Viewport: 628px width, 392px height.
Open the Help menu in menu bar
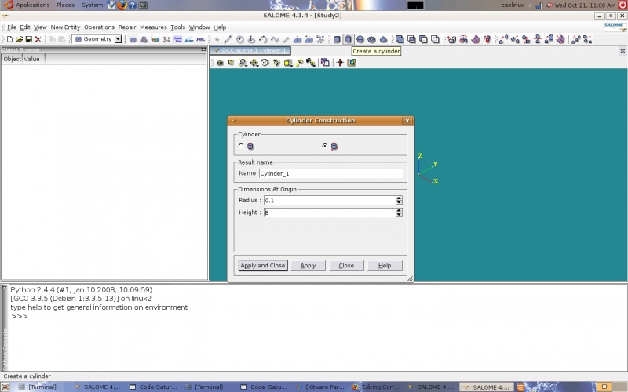pos(220,27)
